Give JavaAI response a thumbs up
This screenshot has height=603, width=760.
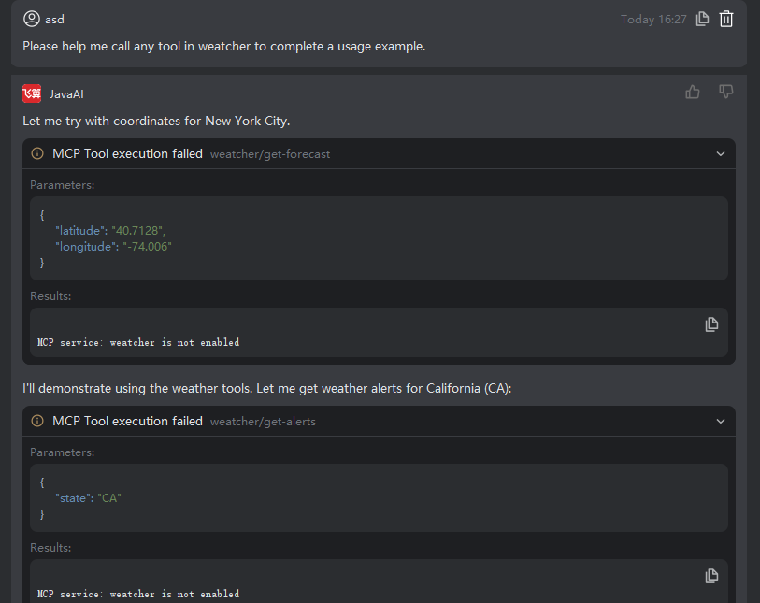(693, 92)
